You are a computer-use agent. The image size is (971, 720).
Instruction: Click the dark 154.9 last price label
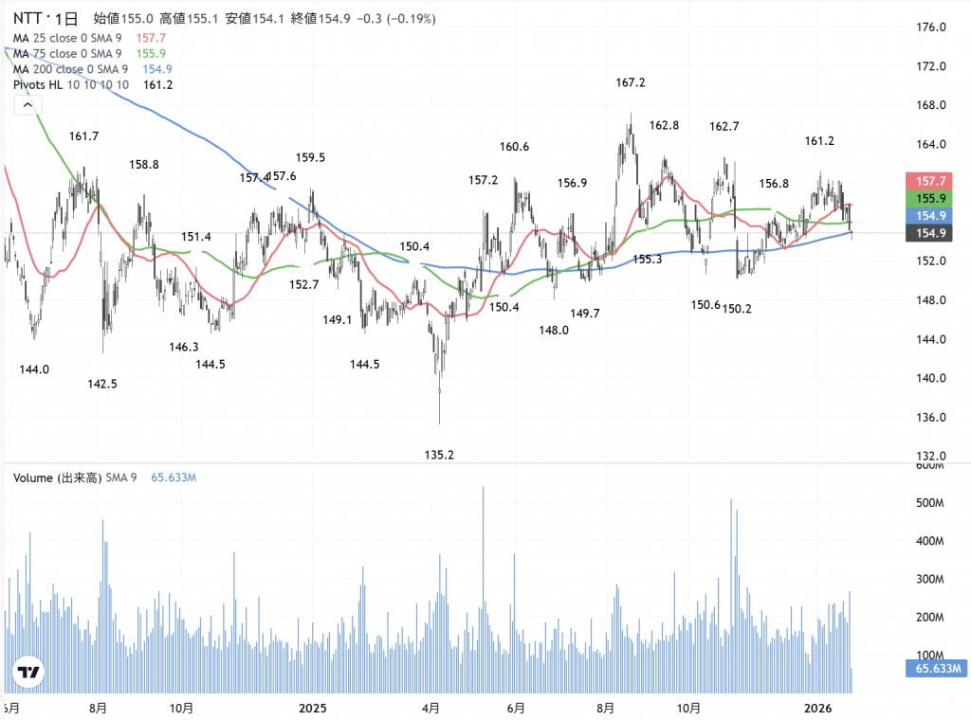(x=935, y=234)
